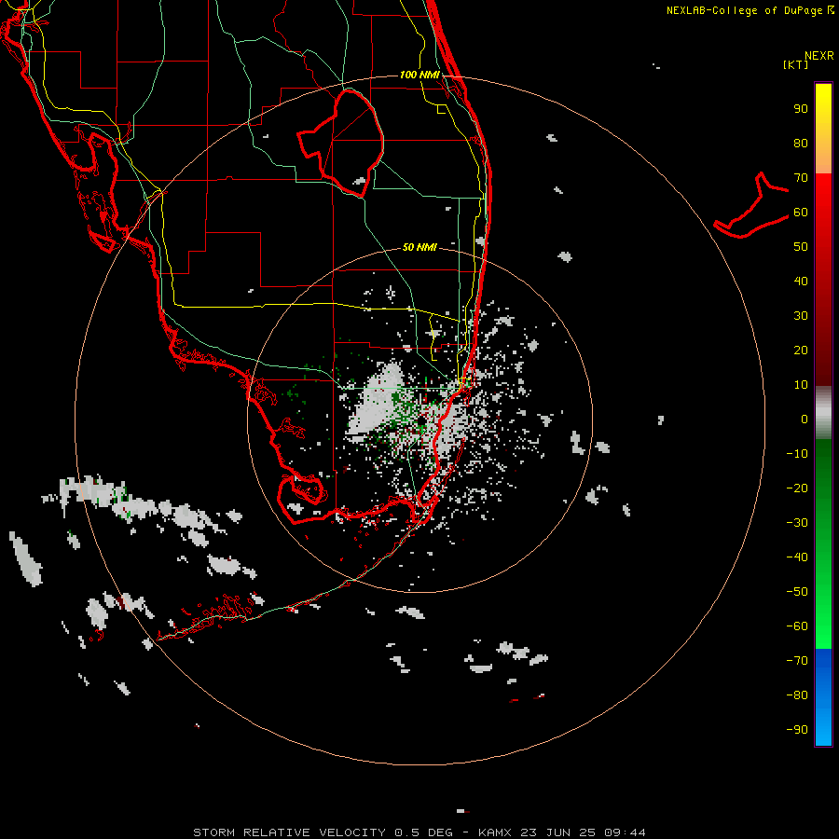Click the -60 value on the velocity scale
Image resolution: width=839 pixels, height=839 pixels.
(x=797, y=626)
